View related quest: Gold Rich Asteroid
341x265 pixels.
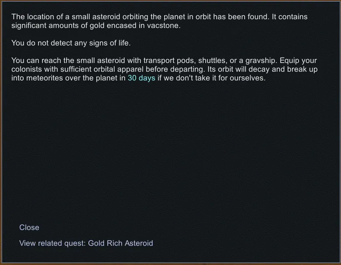pos(86,243)
